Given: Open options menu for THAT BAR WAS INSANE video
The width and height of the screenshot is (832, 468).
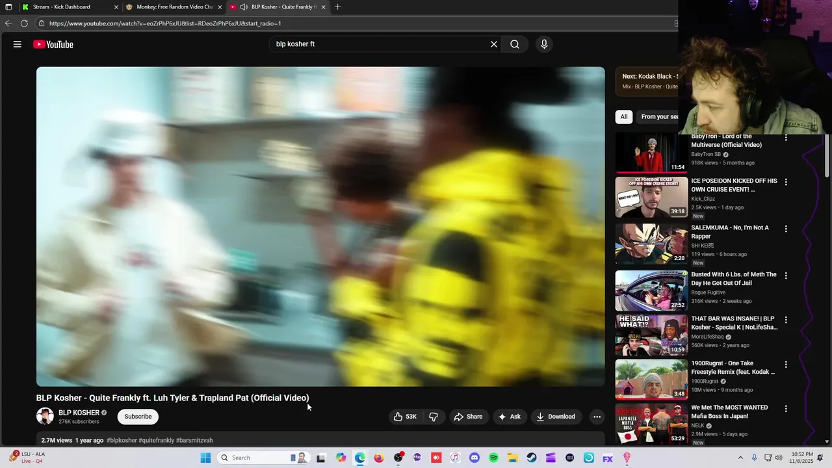Looking at the screenshot, I should 786,320.
